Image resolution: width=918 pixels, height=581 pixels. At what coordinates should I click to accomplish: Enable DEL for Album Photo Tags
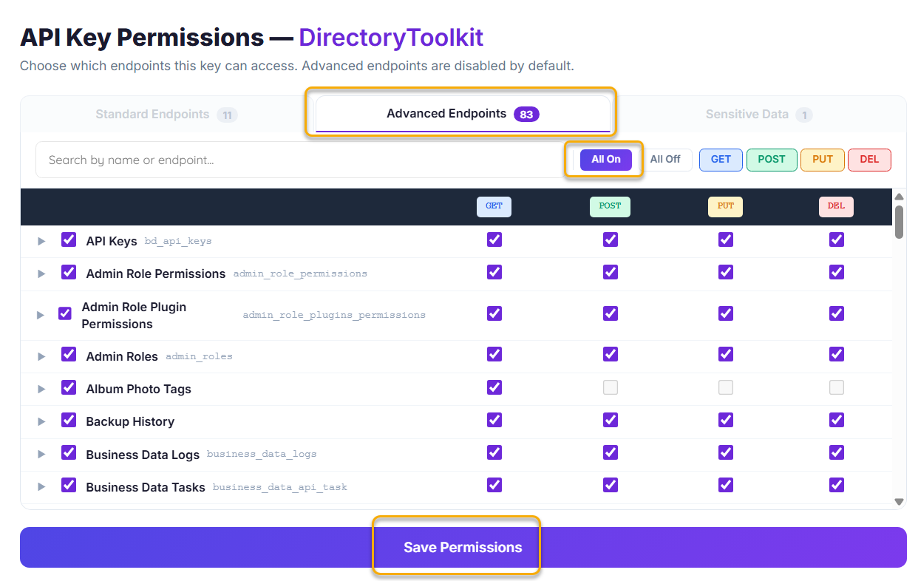(x=836, y=387)
